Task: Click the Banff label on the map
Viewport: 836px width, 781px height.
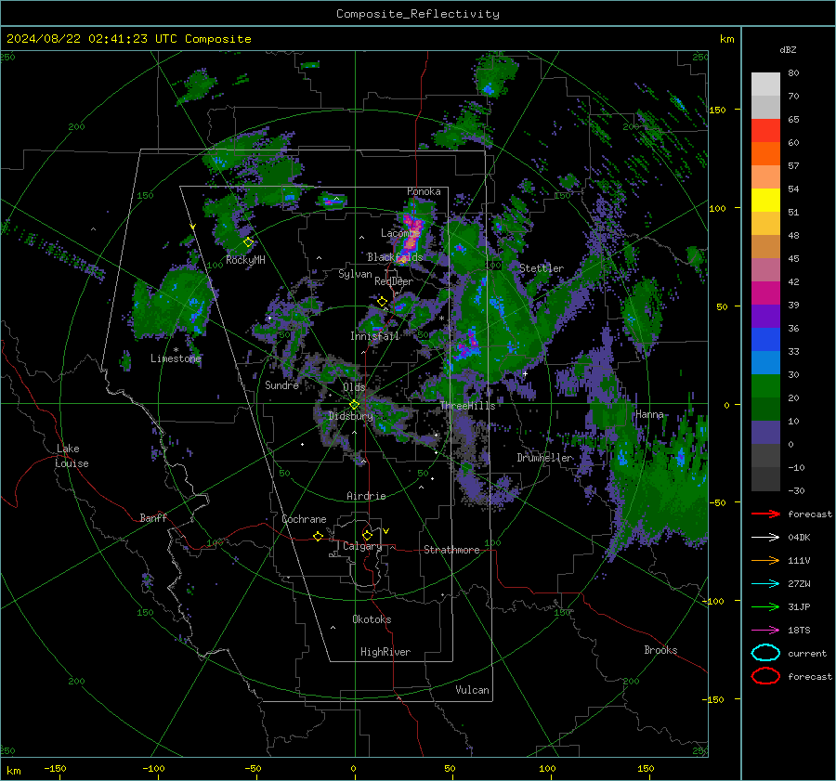Action: click(153, 517)
